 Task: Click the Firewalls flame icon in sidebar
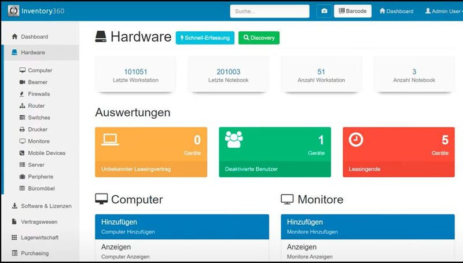(x=22, y=94)
